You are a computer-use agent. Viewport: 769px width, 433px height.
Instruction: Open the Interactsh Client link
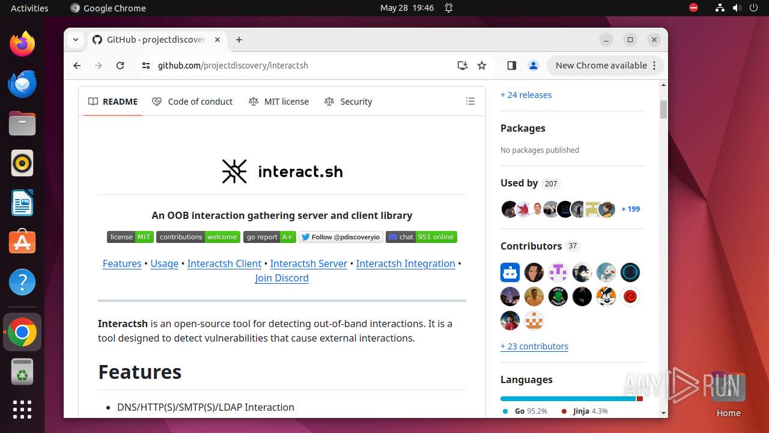click(224, 263)
